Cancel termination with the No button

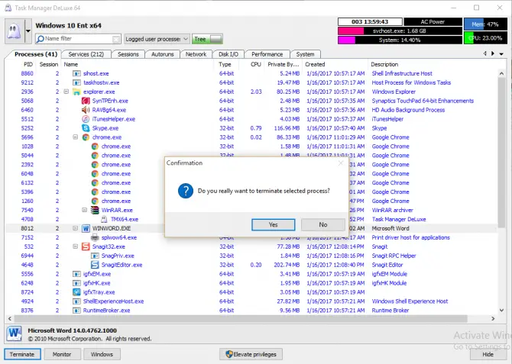pos(323,224)
